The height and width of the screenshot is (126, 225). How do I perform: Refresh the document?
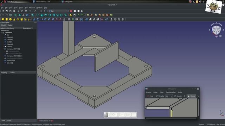41,11
